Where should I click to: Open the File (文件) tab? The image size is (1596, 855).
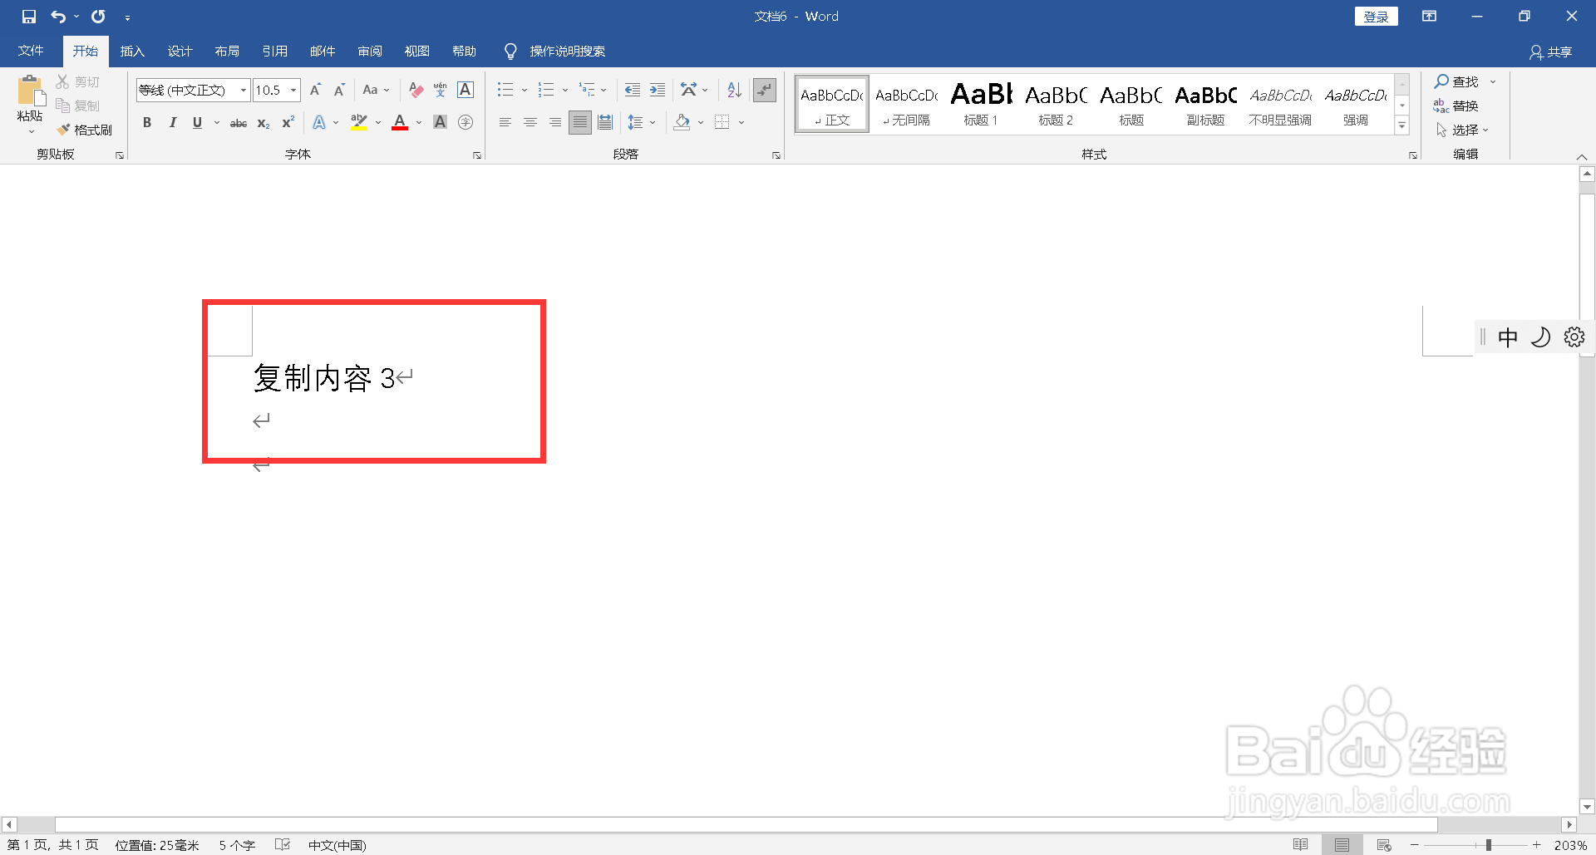(x=31, y=51)
